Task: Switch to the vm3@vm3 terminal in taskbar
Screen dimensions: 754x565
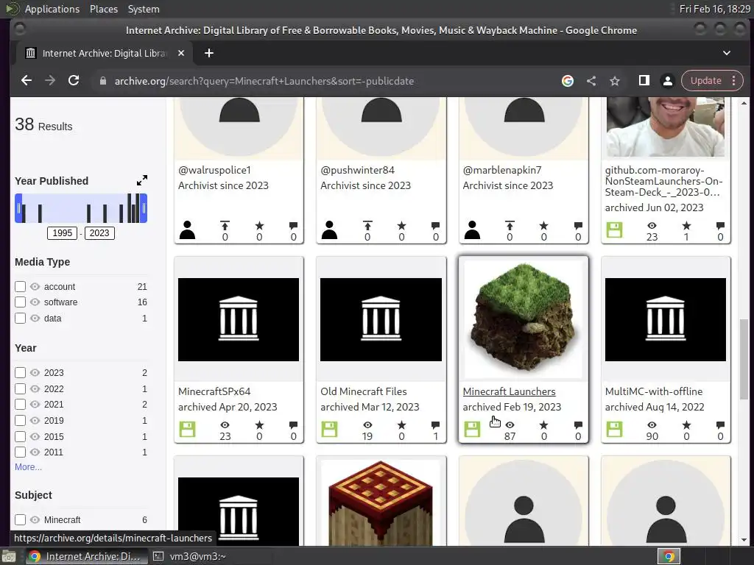Action: (190, 556)
